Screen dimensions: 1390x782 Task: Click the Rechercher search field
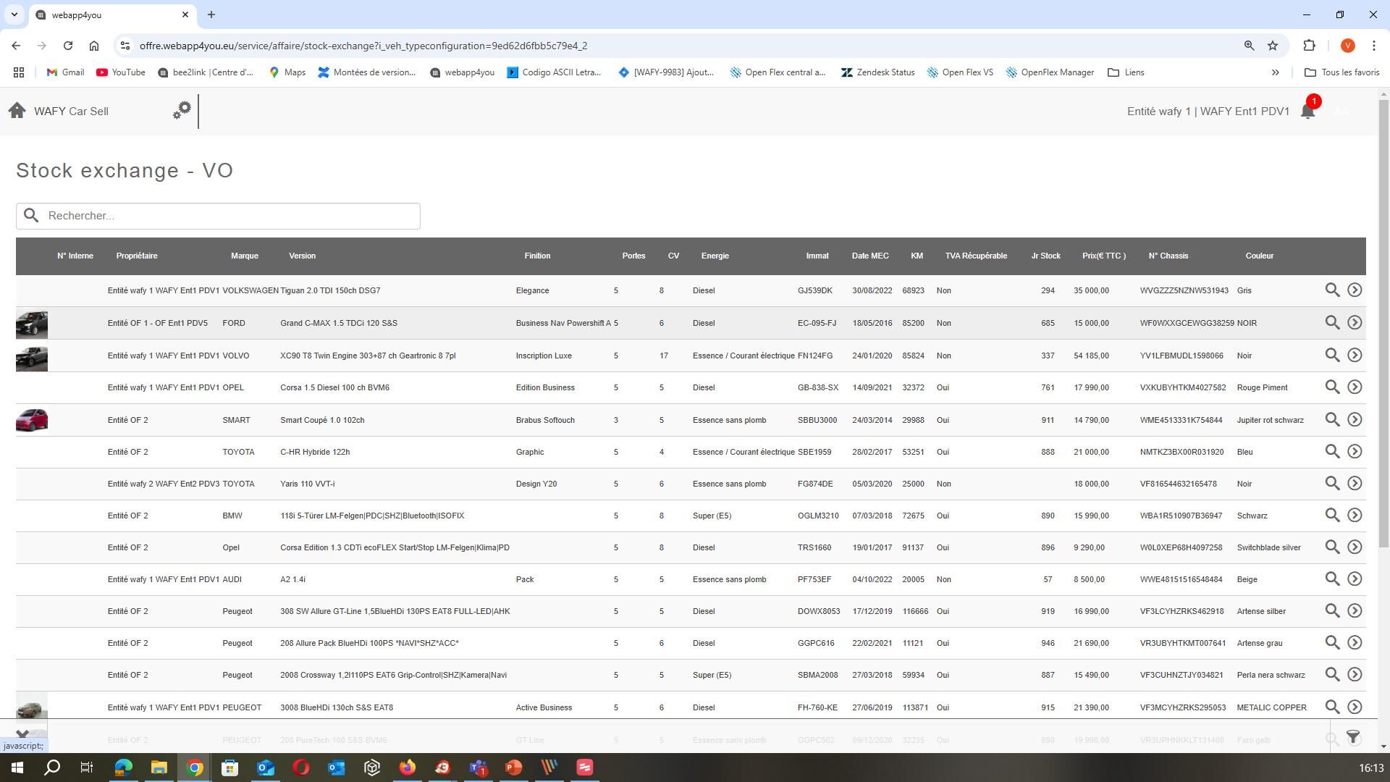click(x=218, y=216)
